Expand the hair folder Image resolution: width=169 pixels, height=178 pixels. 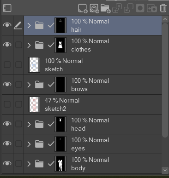pos(29,25)
